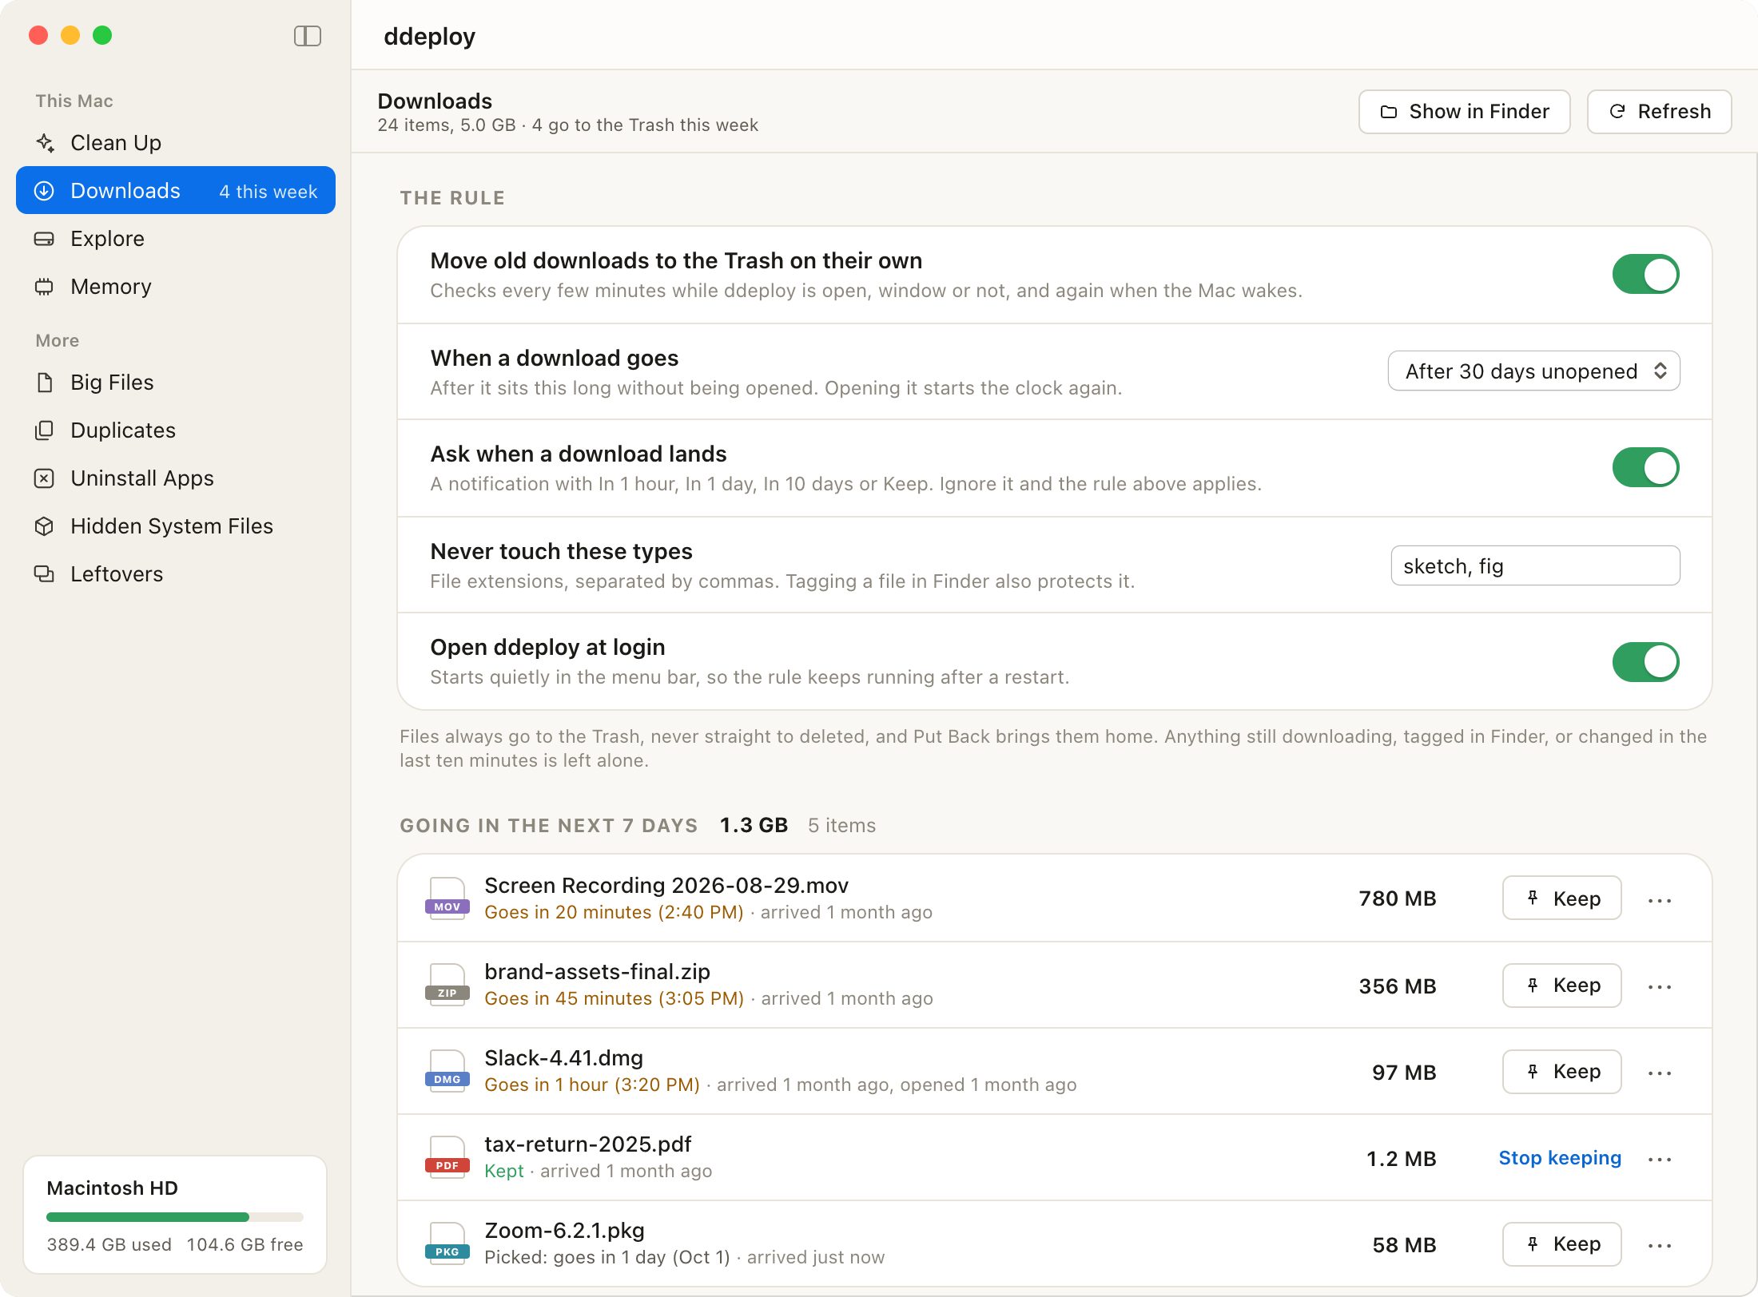
Task: Click the Explore drive icon
Action: coord(45,239)
